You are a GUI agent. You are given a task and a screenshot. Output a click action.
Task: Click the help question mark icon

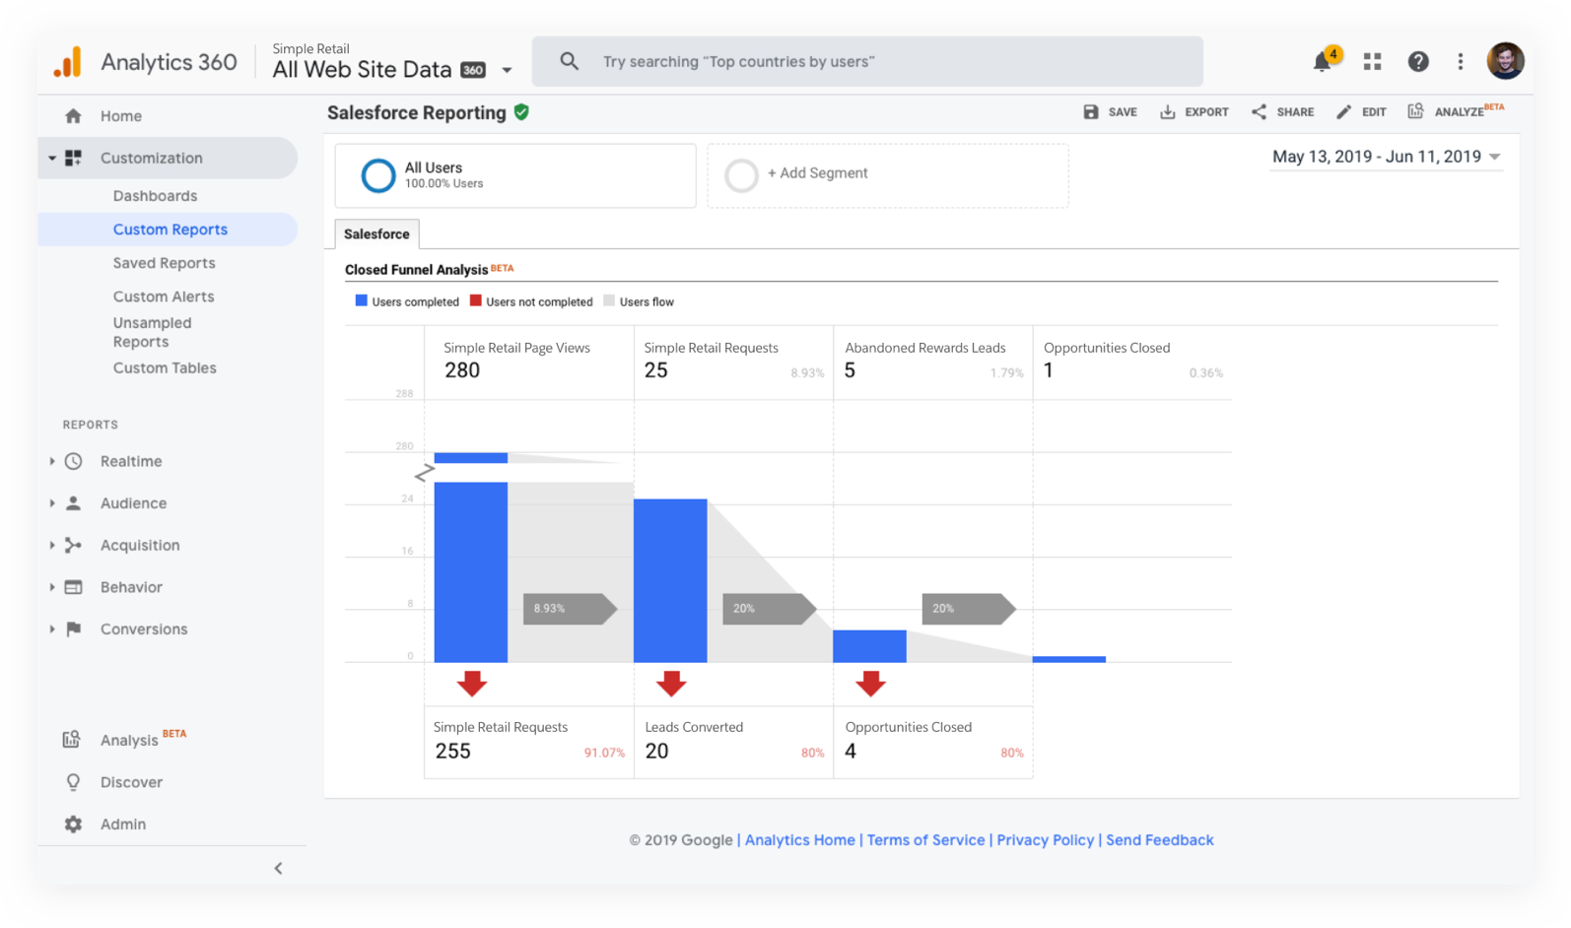coord(1417,62)
